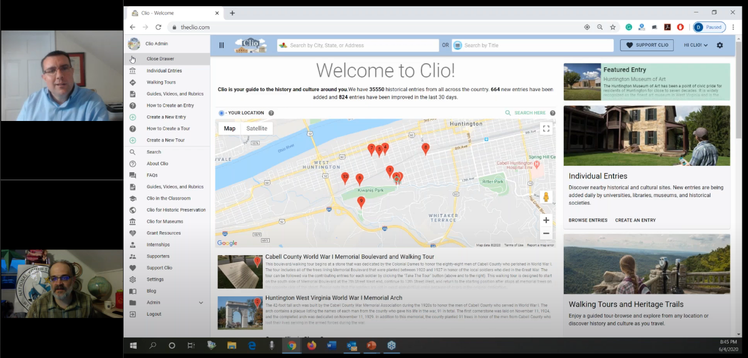This screenshot has height=358, width=748.
Task: Open About Clio in the drawer
Action: [x=157, y=163]
